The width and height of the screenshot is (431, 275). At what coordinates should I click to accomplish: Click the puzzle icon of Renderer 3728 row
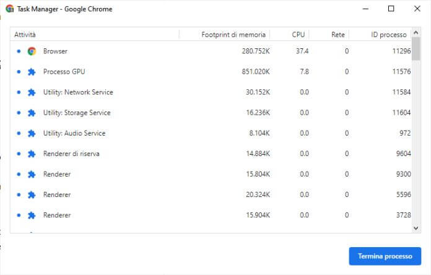point(32,216)
